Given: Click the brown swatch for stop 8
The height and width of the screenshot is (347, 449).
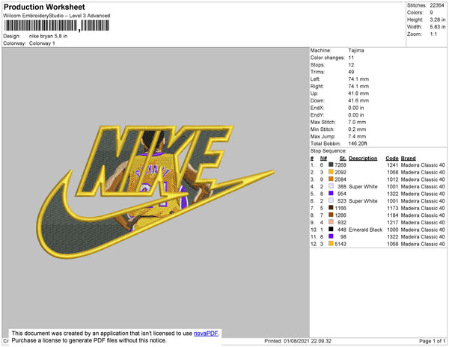Looking at the screenshot, I should 331,215.
